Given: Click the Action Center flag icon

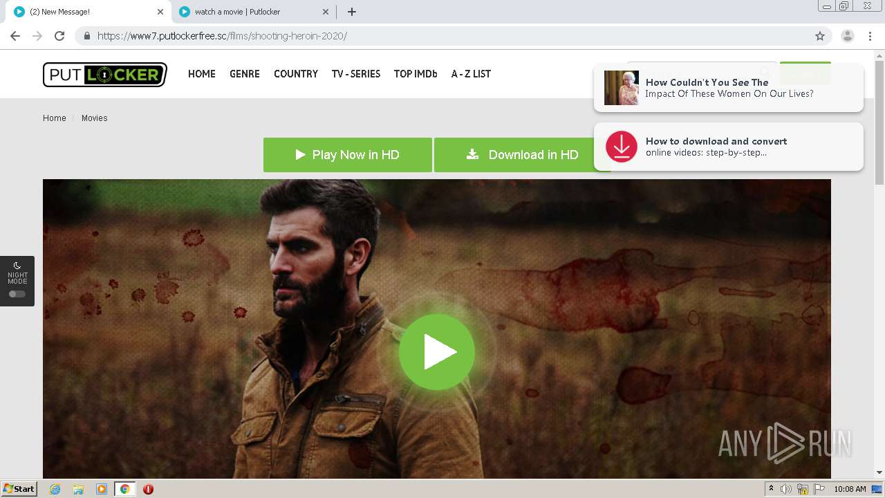Looking at the screenshot, I should pos(819,489).
